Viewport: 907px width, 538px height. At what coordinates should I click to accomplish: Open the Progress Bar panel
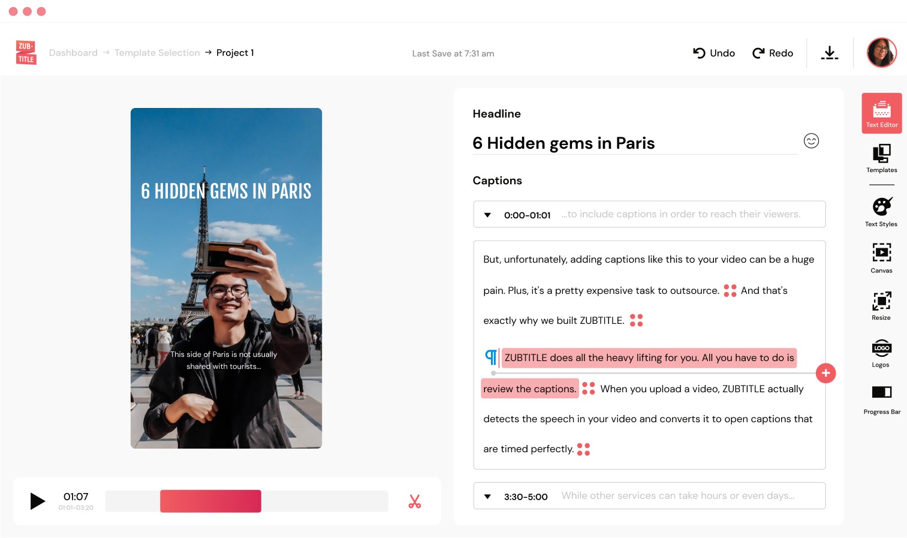tap(881, 398)
